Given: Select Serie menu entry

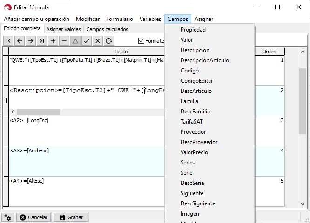Looking at the screenshot, I should coord(209,173).
